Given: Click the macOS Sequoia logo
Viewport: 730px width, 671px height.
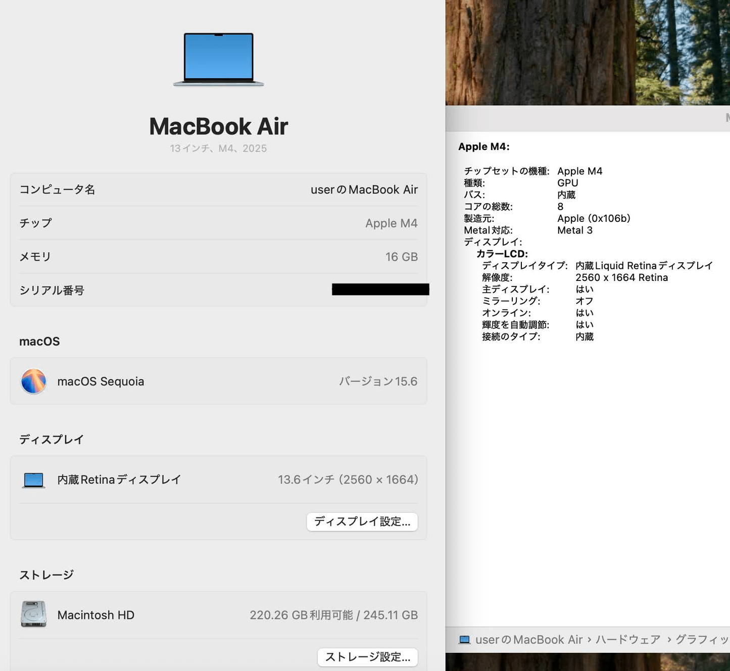Looking at the screenshot, I should [33, 381].
